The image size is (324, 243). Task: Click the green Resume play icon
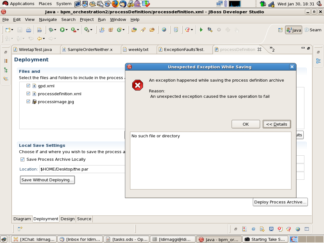tap(201, 30)
